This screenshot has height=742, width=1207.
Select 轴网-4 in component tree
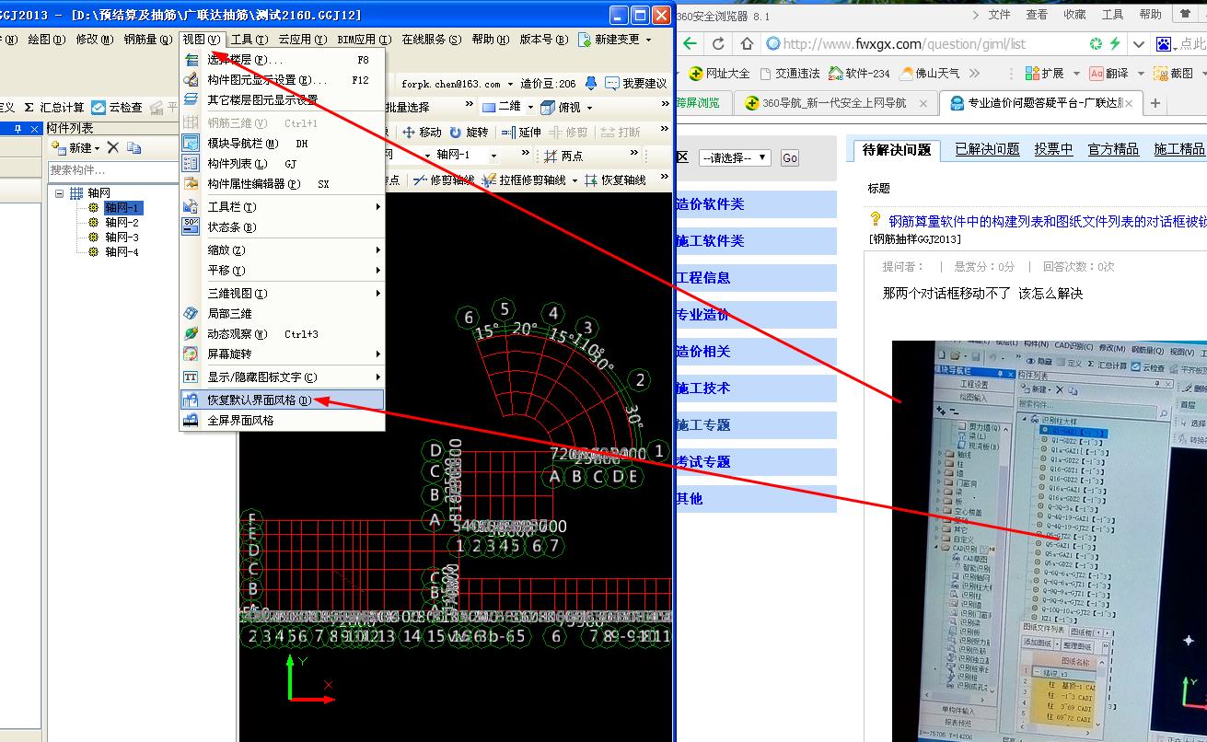click(x=122, y=252)
